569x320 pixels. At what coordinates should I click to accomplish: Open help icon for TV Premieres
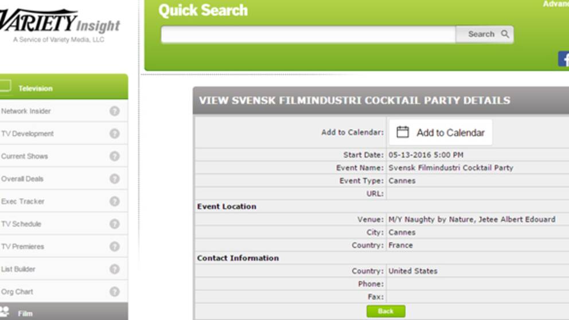pos(115,247)
